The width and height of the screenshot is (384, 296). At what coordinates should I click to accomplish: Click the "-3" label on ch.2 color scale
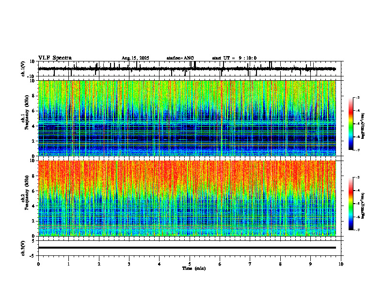pyautogui.click(x=357, y=178)
